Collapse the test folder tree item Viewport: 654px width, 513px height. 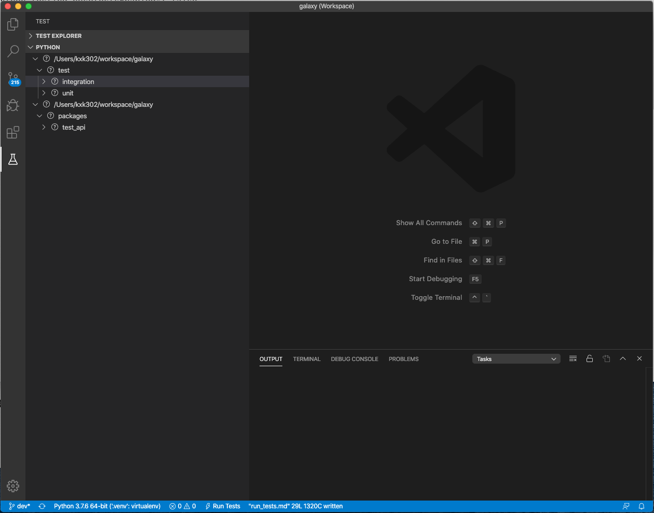[x=39, y=70]
